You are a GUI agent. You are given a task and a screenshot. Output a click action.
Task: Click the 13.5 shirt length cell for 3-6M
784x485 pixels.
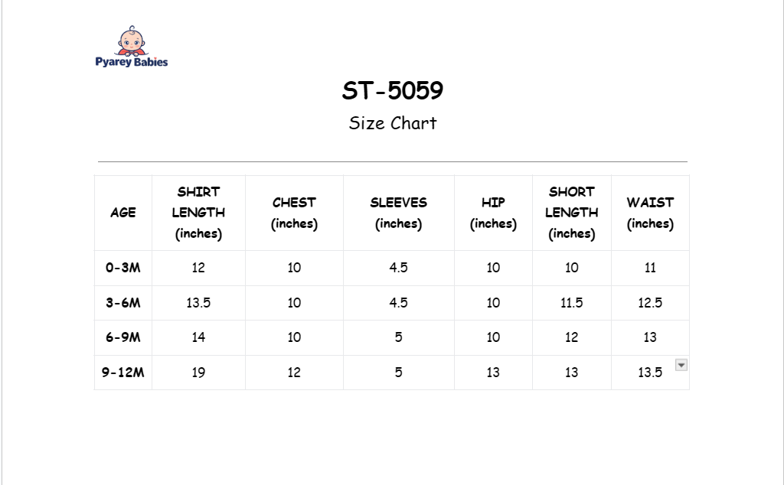(x=198, y=303)
